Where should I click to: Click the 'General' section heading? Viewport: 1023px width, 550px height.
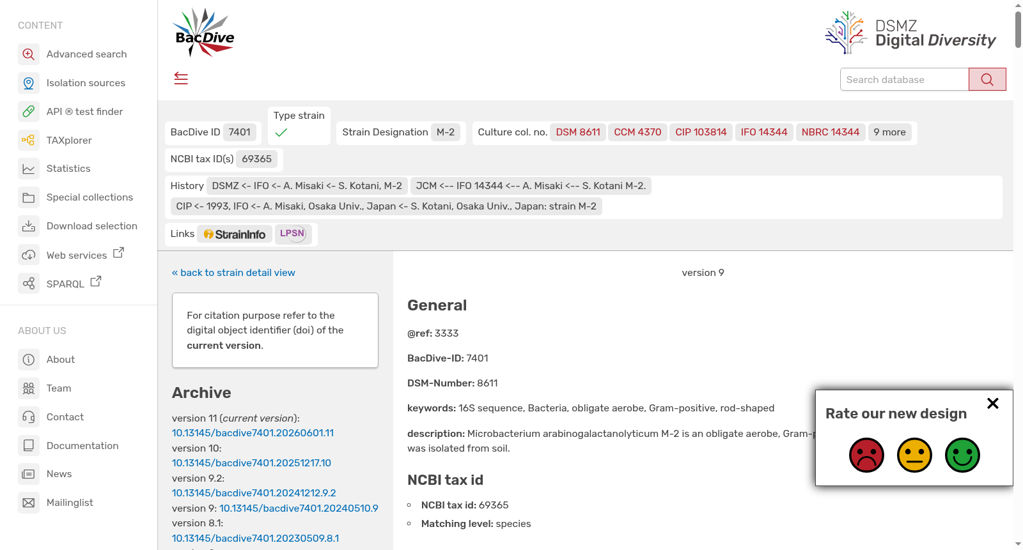click(x=437, y=305)
